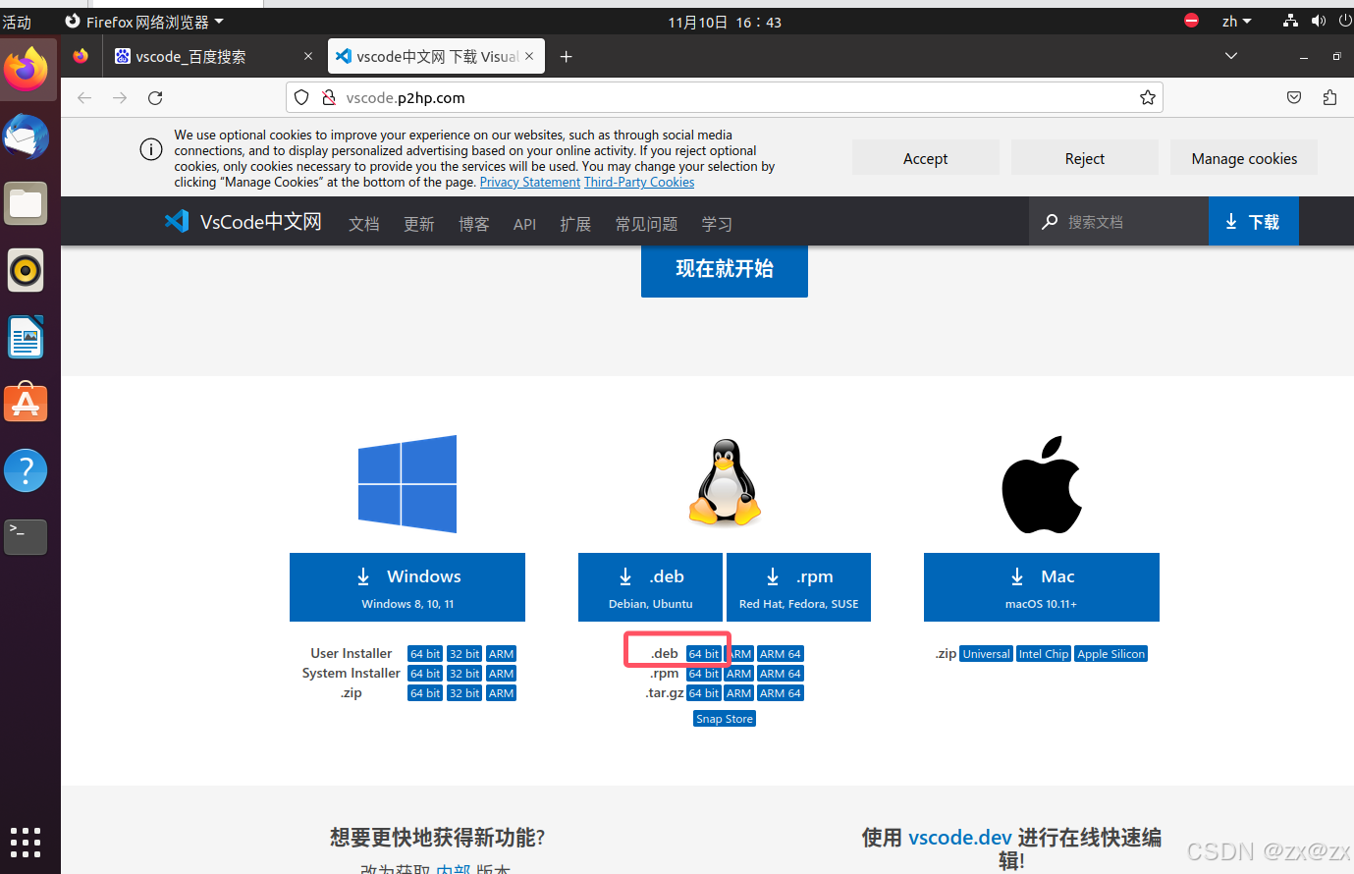Download the .deb Debian, Ubuntu package

pos(650,587)
